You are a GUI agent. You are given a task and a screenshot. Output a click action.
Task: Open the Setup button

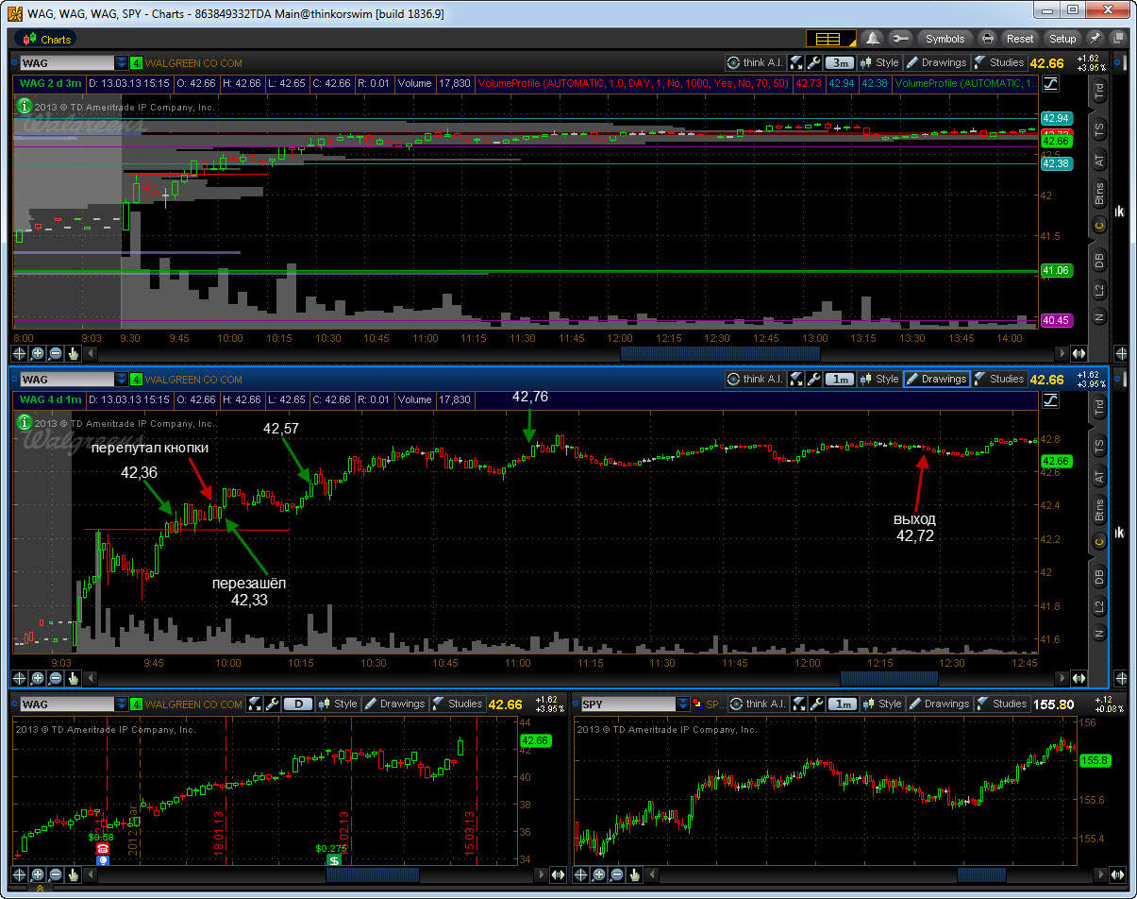[x=1062, y=39]
